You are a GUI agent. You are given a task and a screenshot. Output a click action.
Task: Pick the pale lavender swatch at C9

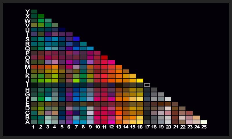90,113
